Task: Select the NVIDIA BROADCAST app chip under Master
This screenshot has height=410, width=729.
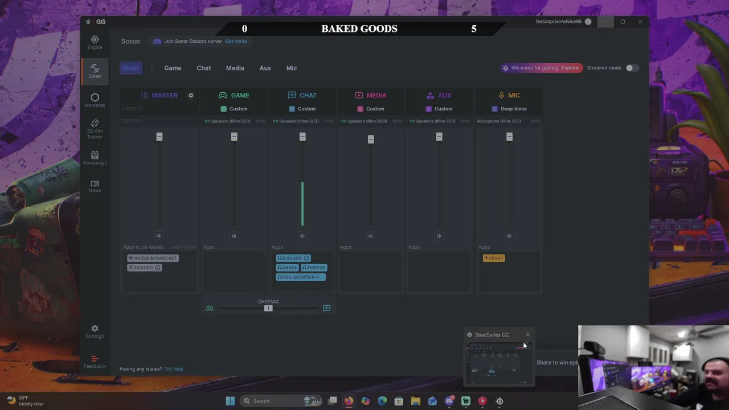Action: tap(153, 258)
